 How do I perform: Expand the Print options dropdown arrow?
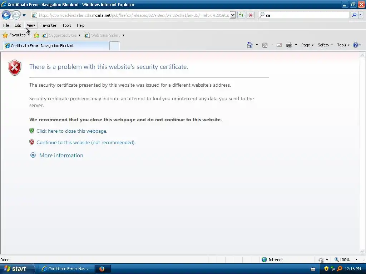click(x=296, y=45)
